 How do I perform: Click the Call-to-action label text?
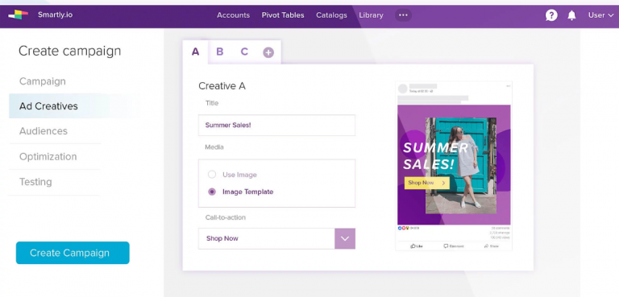226,217
